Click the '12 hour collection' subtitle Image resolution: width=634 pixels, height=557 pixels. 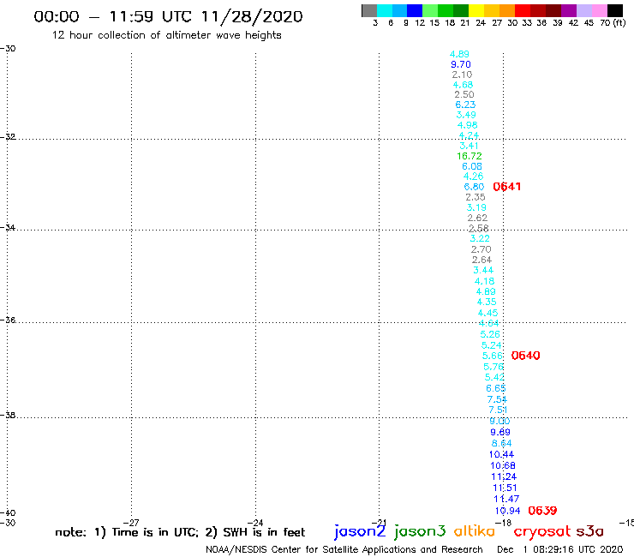tap(166, 35)
